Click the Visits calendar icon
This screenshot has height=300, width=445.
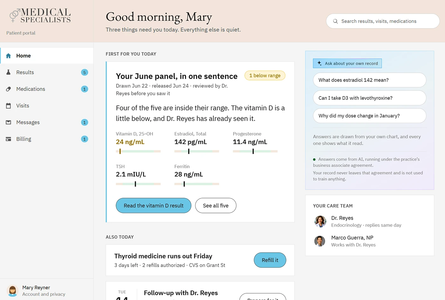coord(9,106)
